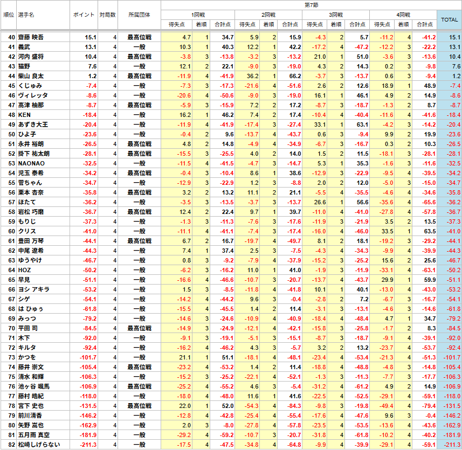This screenshot has width=462, height=450.
Task: Select player name 宮下 史也
Action: click(x=31, y=406)
